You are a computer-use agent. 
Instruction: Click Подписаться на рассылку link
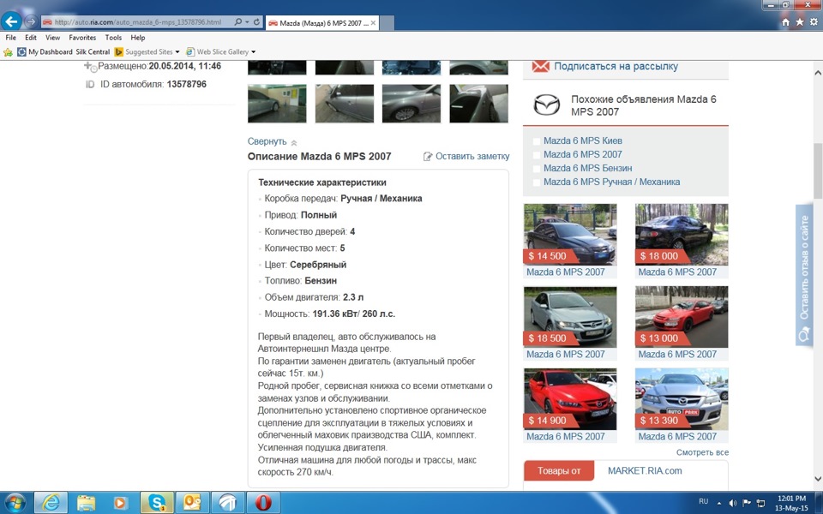click(x=616, y=67)
